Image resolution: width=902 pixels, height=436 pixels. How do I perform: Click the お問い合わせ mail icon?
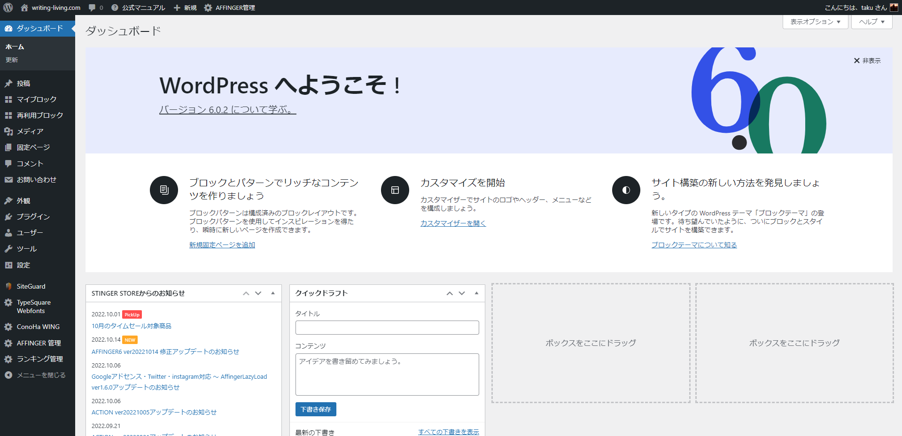(x=8, y=180)
